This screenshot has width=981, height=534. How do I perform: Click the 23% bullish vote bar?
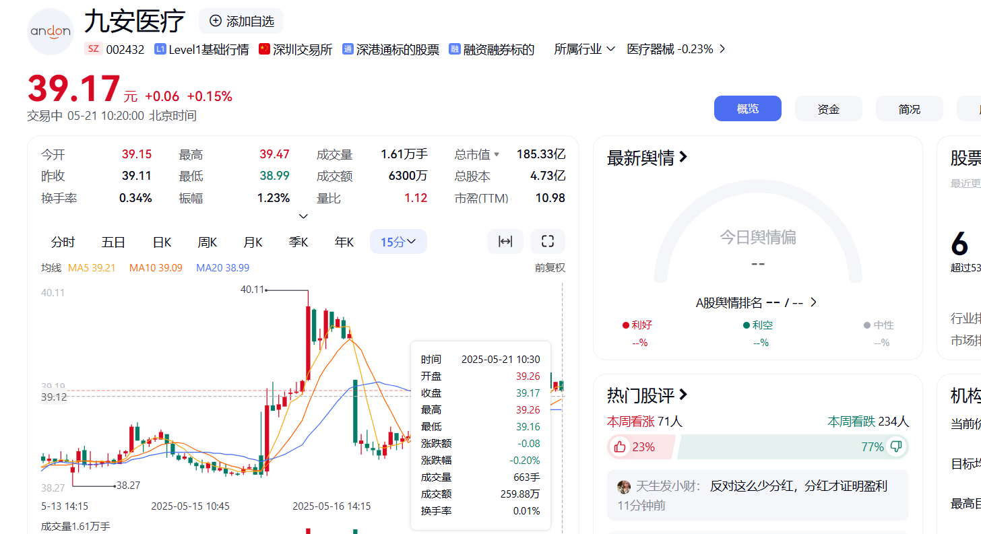pyautogui.click(x=641, y=446)
